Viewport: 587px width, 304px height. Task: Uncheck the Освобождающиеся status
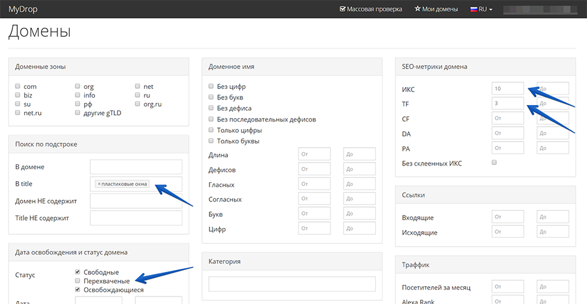click(77, 289)
